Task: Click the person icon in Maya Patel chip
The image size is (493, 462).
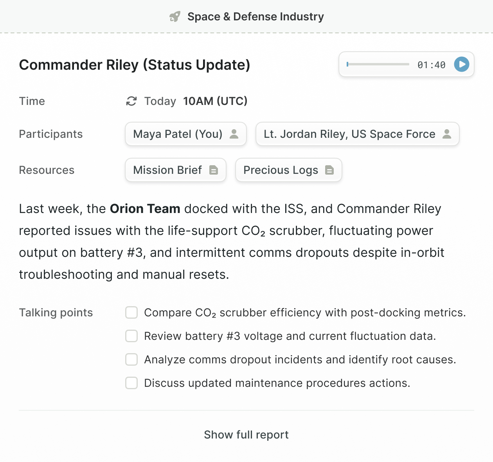Action: 234,134
